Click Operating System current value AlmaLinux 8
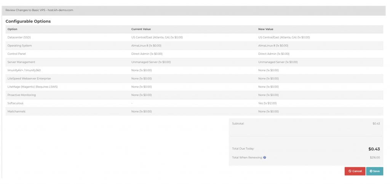The image size is (390, 184). 146,45
